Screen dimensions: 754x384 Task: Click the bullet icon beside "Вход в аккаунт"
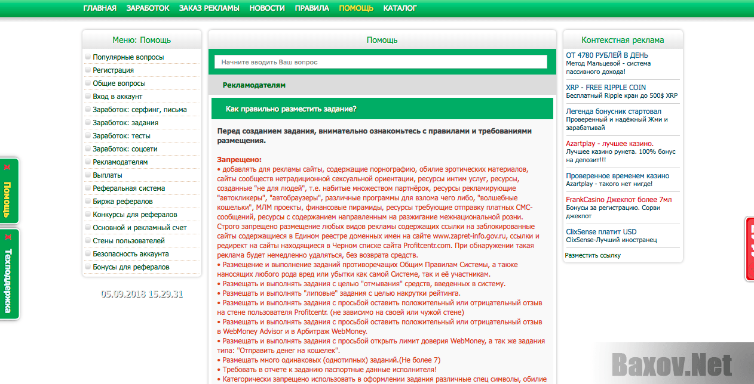(89, 96)
